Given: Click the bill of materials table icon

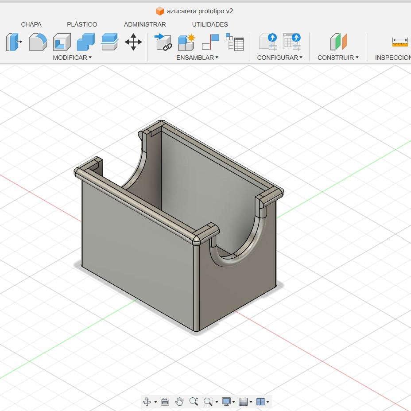Looking at the screenshot, I should click(235, 43).
